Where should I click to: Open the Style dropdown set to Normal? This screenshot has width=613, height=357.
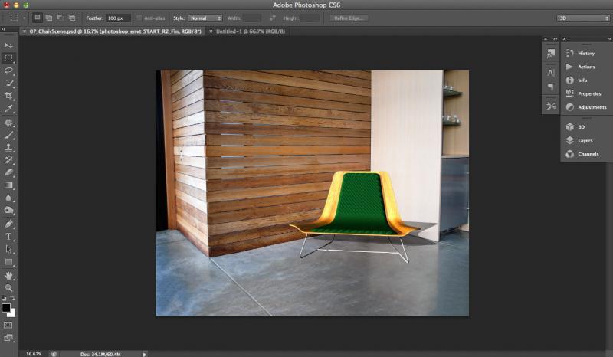pos(207,18)
